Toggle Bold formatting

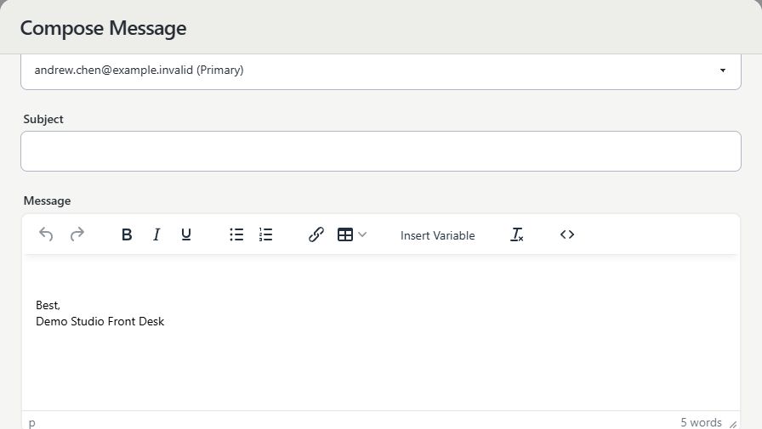(x=127, y=234)
